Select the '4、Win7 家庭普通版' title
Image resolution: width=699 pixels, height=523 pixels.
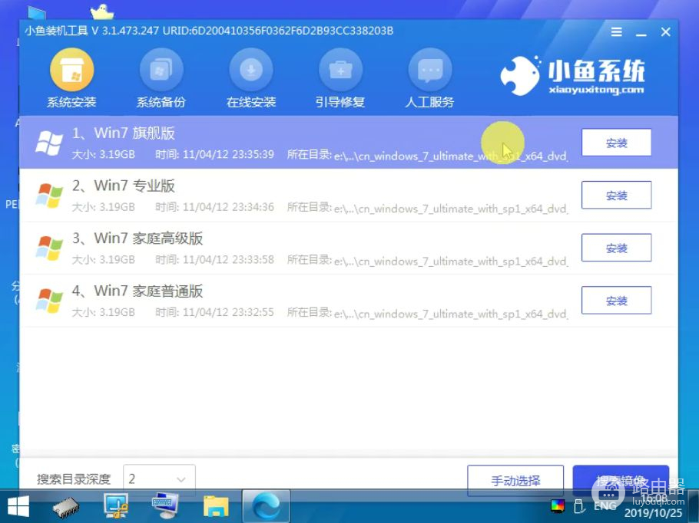coord(137,291)
